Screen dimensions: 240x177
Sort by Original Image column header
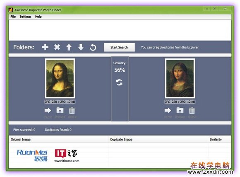59,139
